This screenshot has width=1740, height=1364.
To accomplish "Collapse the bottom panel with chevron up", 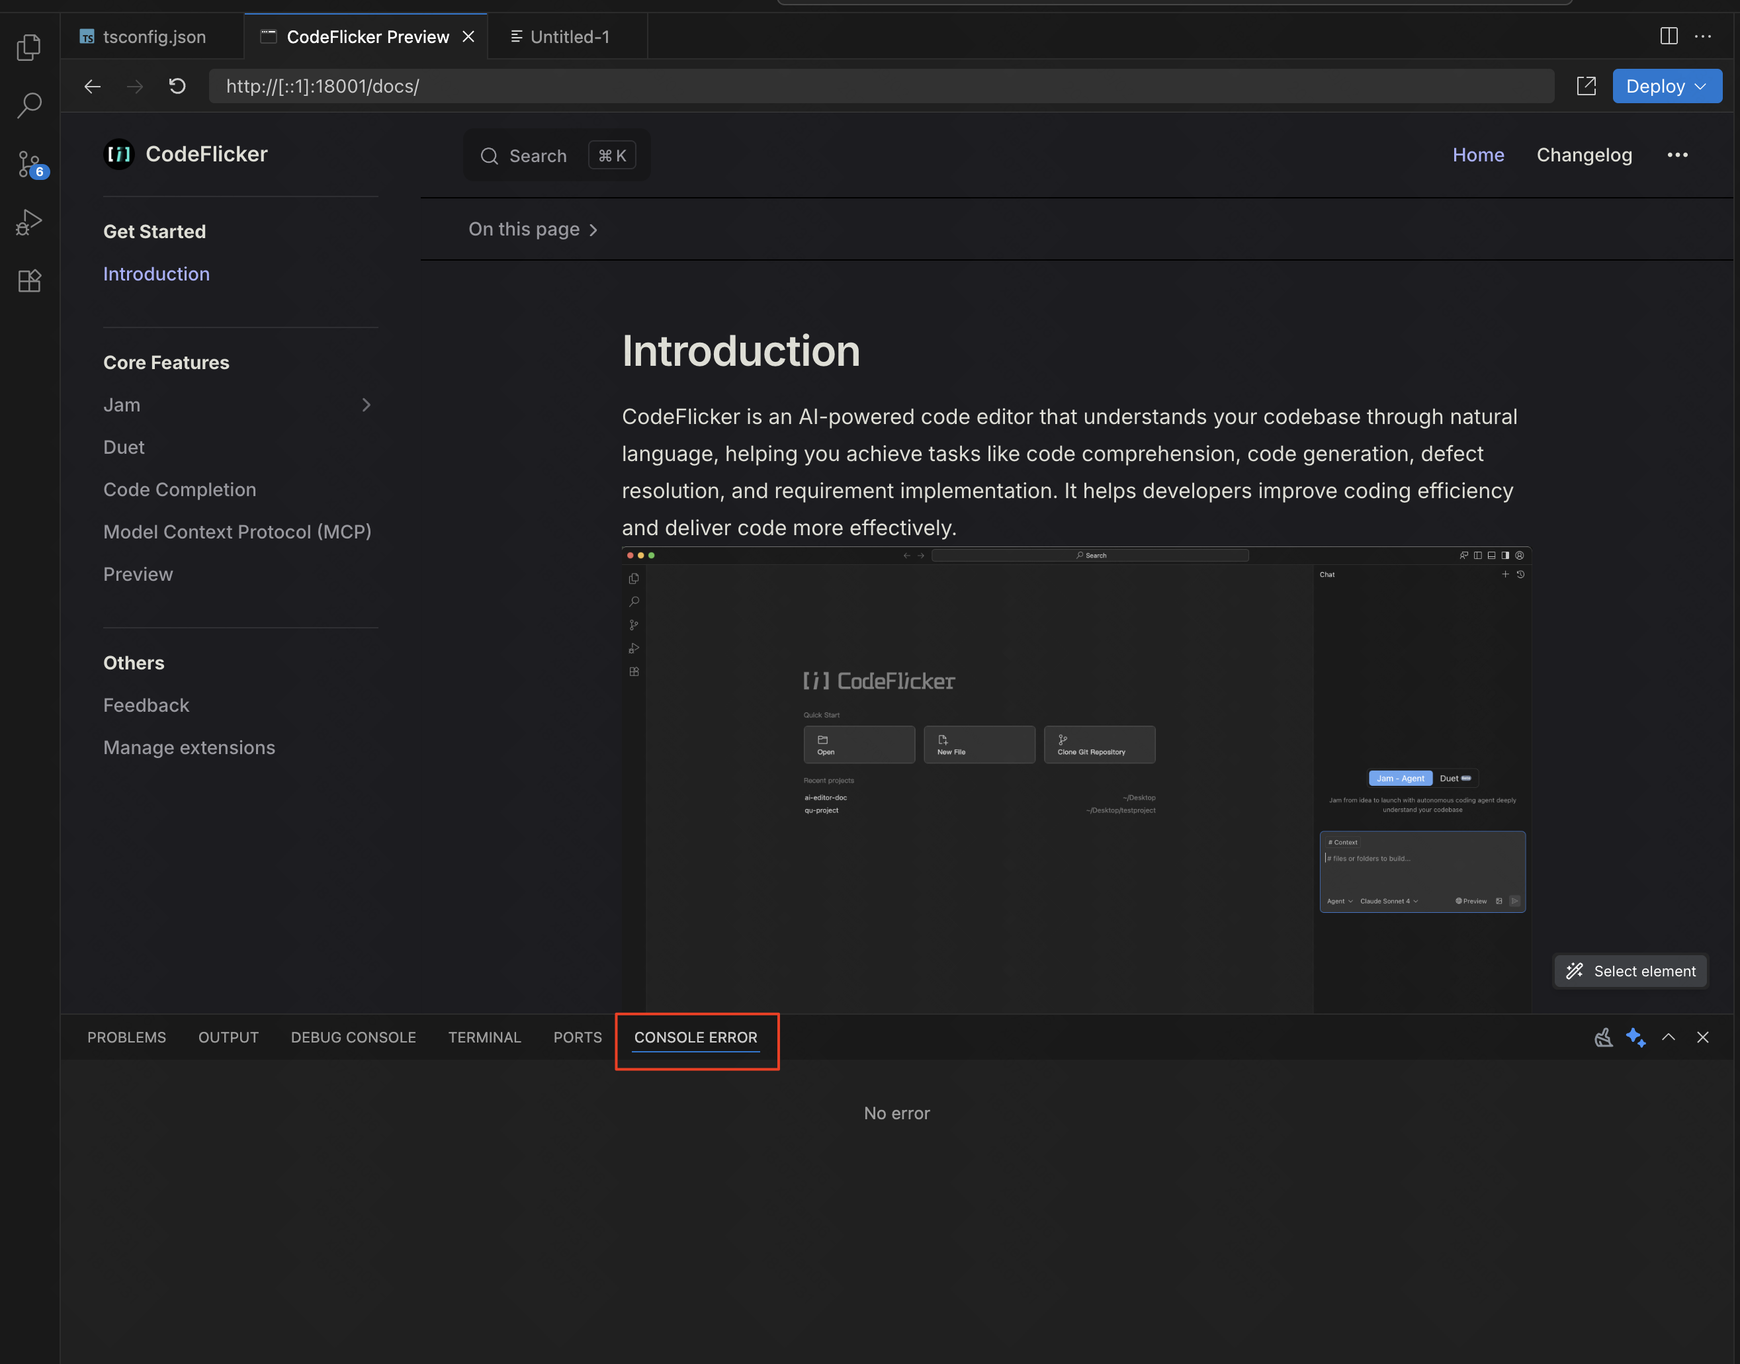I will 1668,1037.
